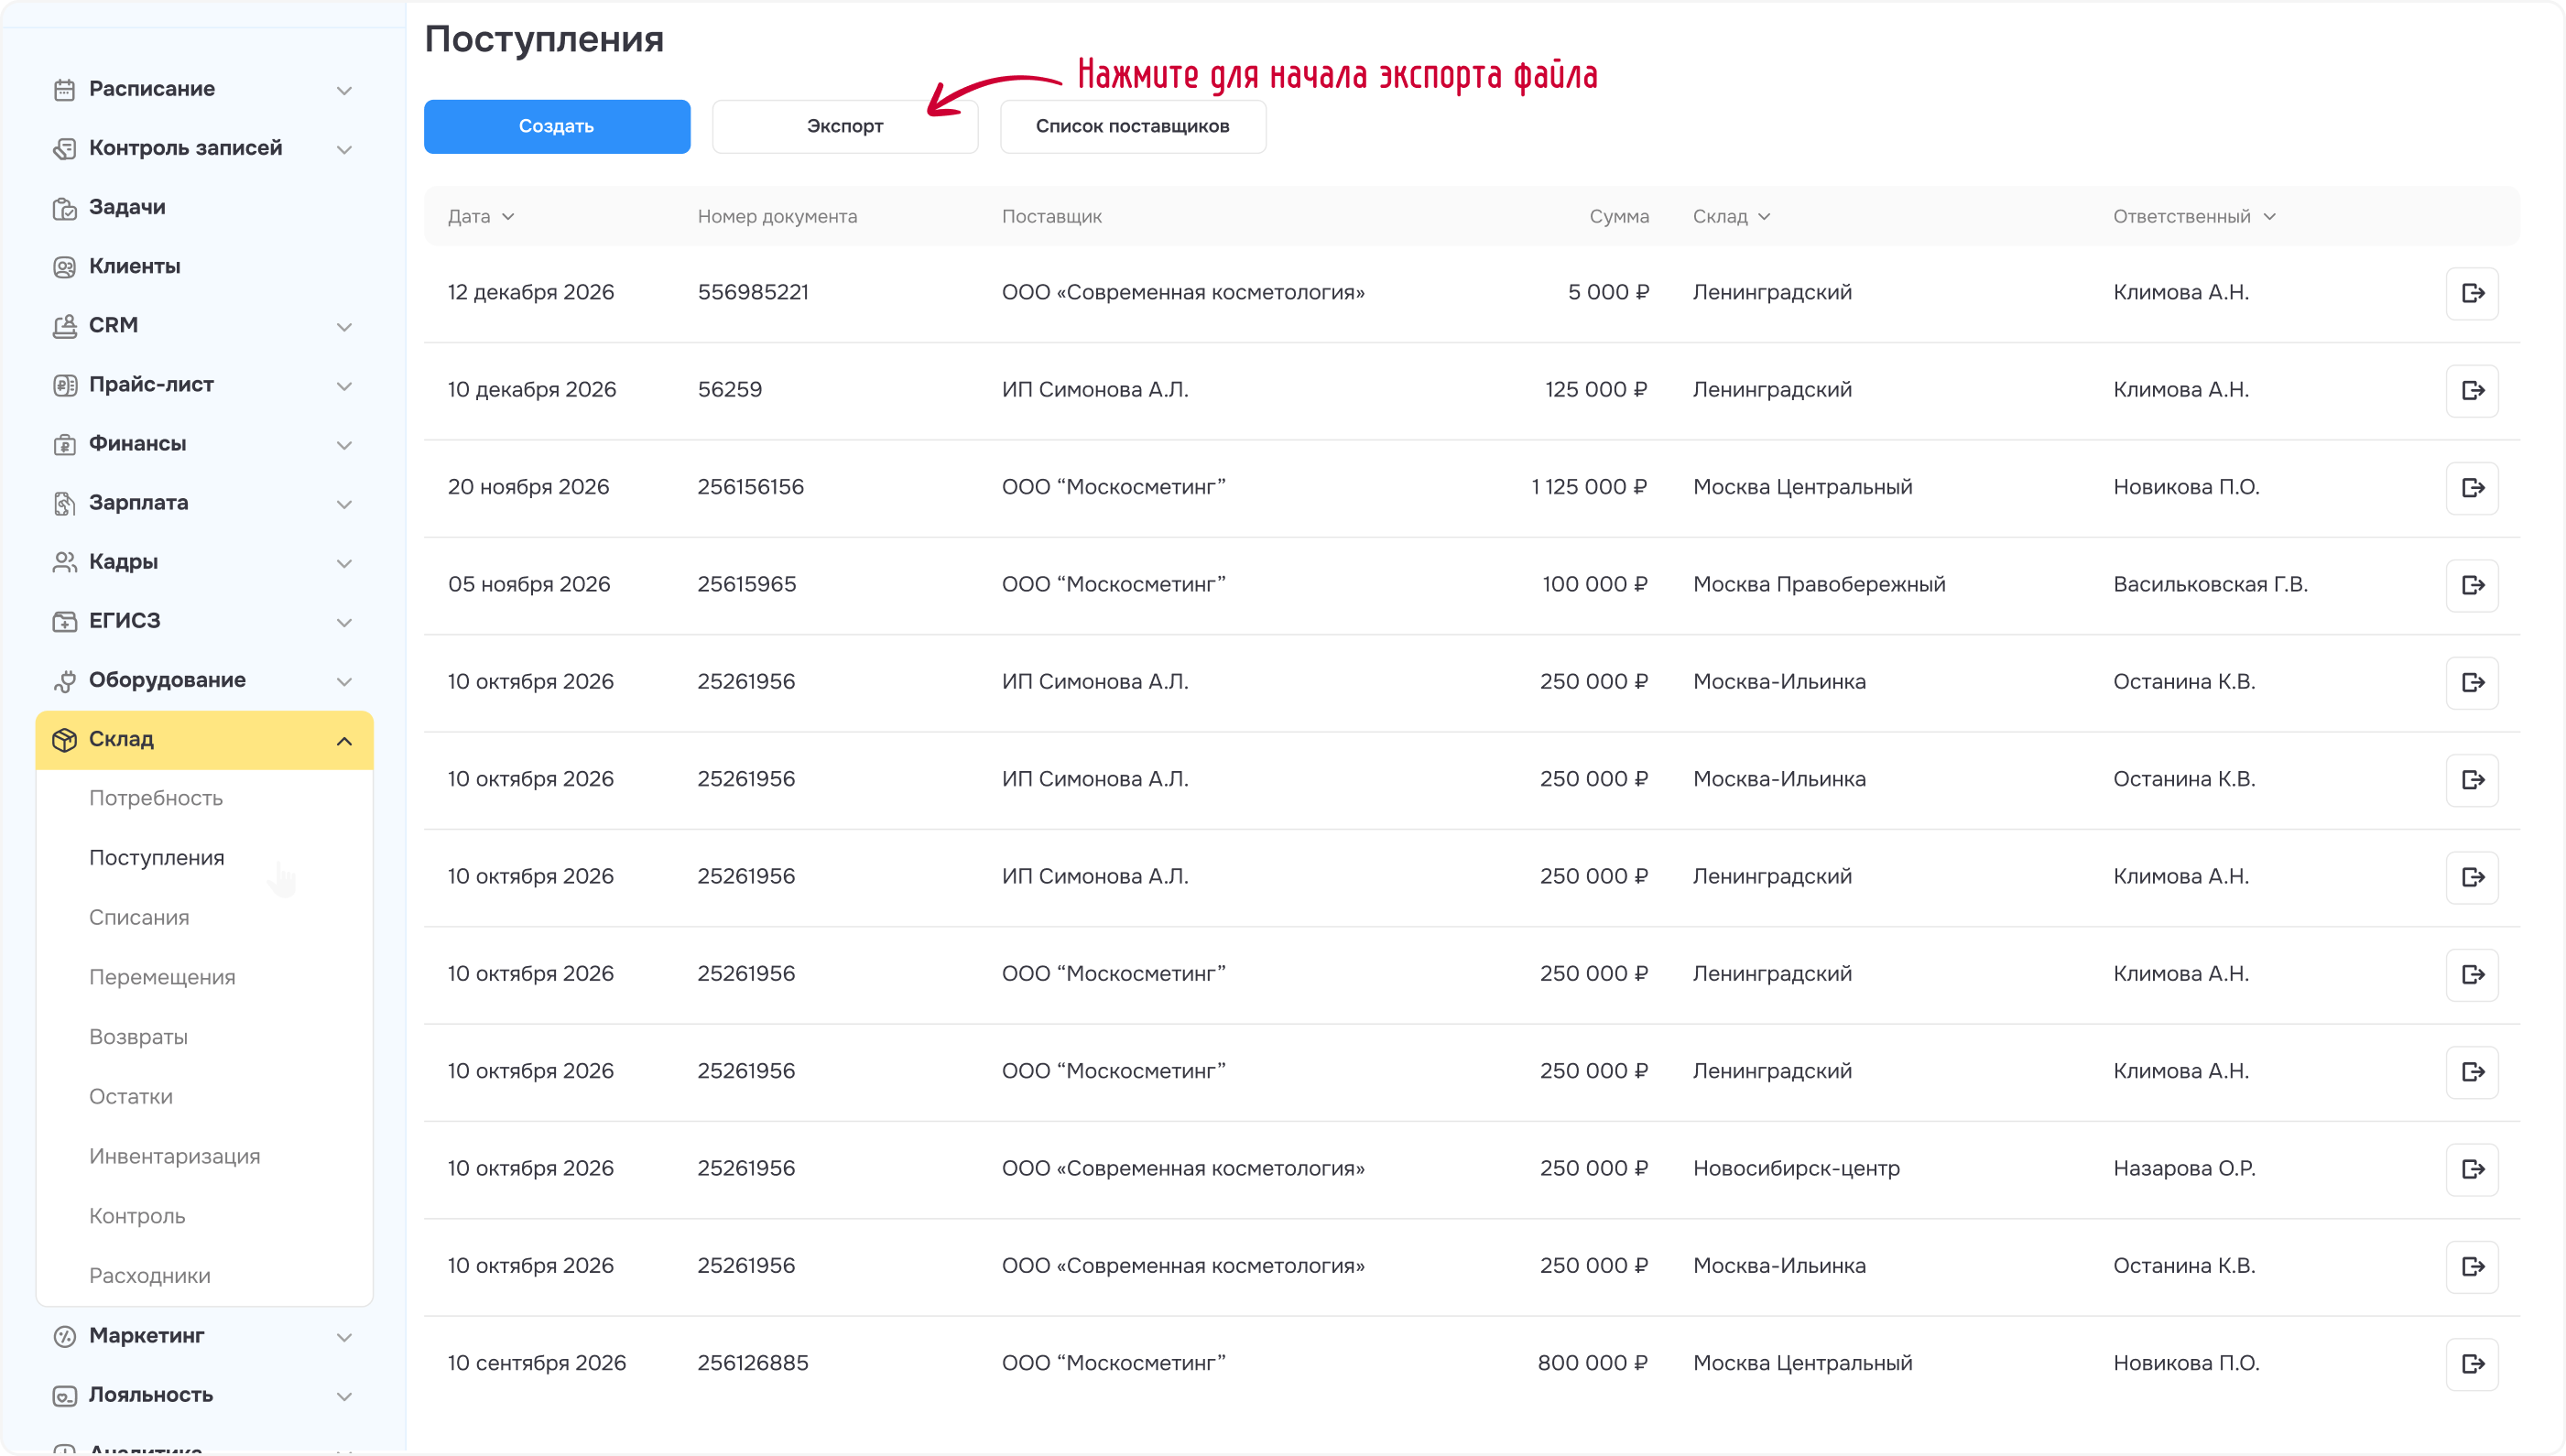Screen dimensions: 2566x1456
Task: Open the Инвентаризация submenu item
Action: (174, 1156)
